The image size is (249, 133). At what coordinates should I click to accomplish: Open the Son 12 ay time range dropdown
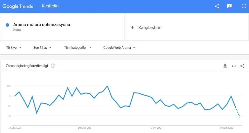click(x=42, y=48)
